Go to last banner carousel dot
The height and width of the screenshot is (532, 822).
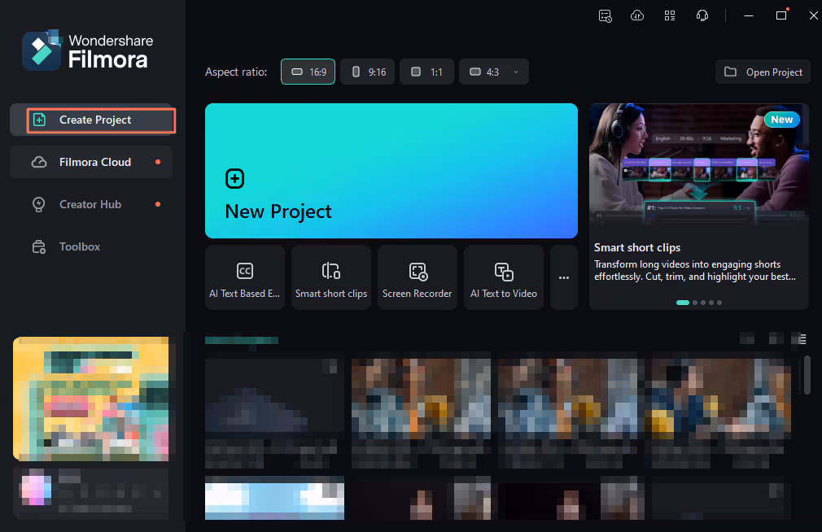pos(719,303)
